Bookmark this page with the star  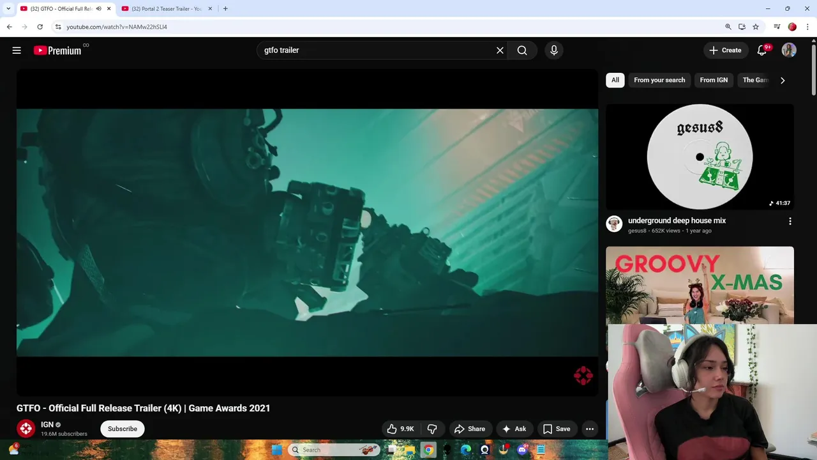pyautogui.click(x=756, y=27)
